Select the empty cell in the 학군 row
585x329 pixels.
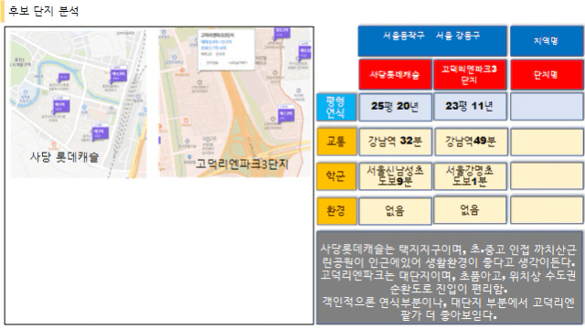[x=547, y=176]
